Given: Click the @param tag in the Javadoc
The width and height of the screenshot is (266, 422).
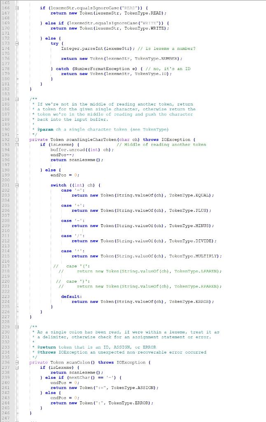Looking at the screenshot, I should pos(45,129).
